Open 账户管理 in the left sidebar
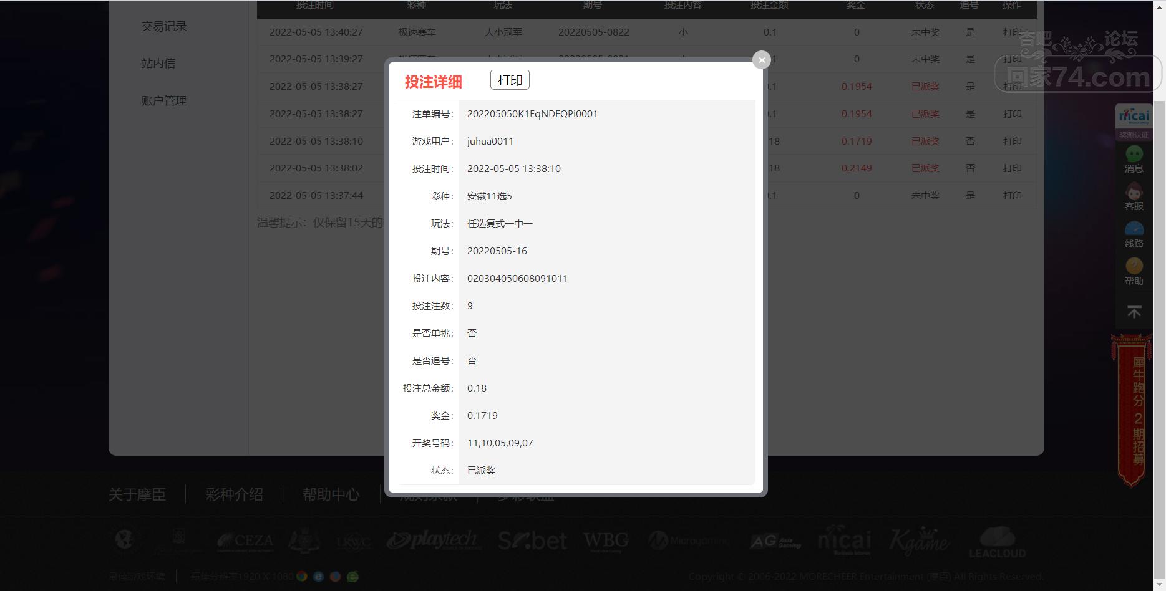1166x591 pixels. tap(164, 101)
